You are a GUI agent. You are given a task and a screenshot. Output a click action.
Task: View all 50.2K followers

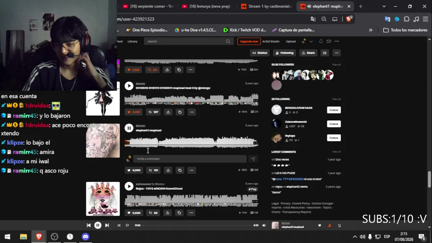[x=336, y=64]
